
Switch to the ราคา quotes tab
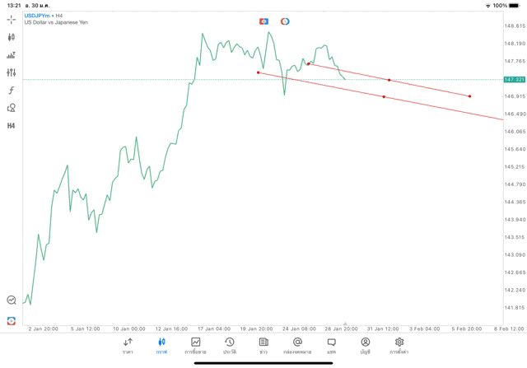pyautogui.click(x=128, y=345)
